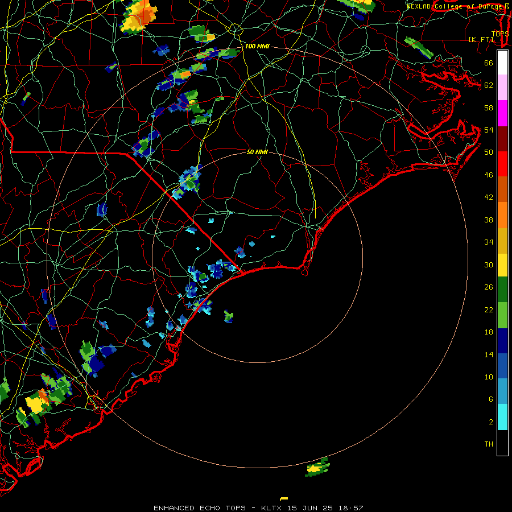Click the gold legend swatch near 34
512x512 pixels.
pyautogui.click(x=502, y=240)
